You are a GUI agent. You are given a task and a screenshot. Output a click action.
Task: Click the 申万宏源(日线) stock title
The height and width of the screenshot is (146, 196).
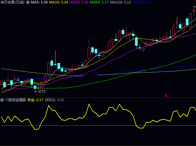[12, 2]
